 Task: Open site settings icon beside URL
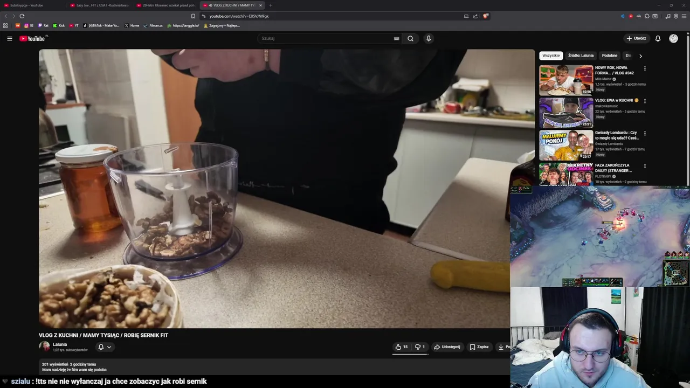point(204,16)
